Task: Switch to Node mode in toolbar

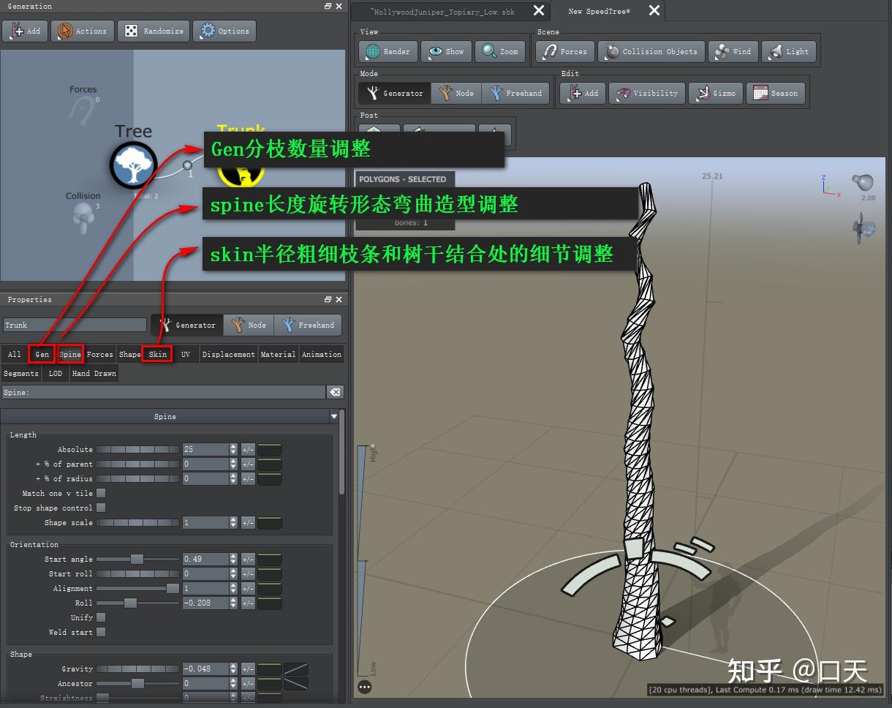Action: pyautogui.click(x=456, y=93)
